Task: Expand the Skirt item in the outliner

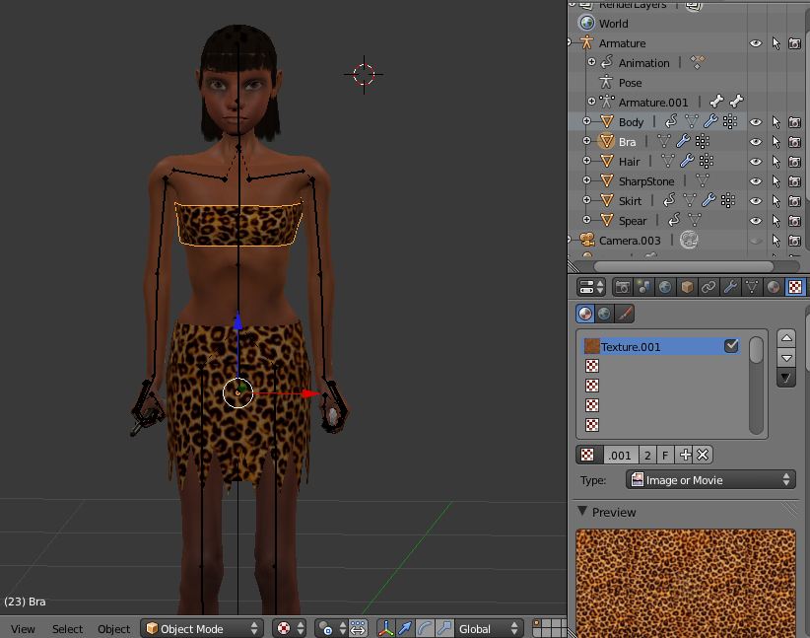Action: [x=588, y=200]
